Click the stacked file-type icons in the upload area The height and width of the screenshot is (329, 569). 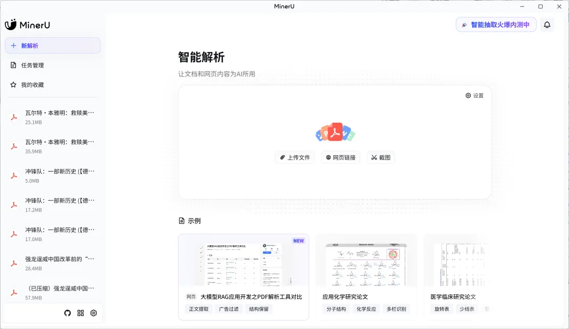[335, 133]
